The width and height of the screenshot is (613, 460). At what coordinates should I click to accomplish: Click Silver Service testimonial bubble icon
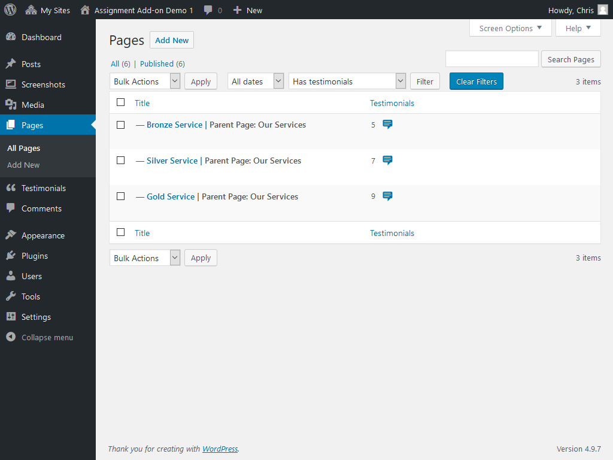(x=387, y=161)
